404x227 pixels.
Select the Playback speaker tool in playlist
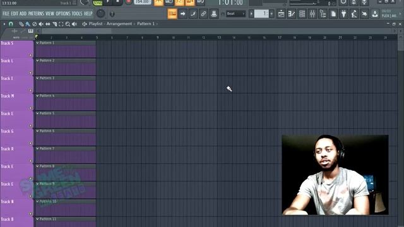[74, 24]
